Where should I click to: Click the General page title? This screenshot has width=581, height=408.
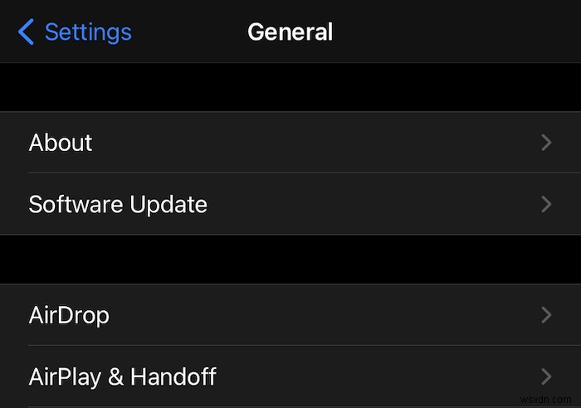click(x=290, y=32)
